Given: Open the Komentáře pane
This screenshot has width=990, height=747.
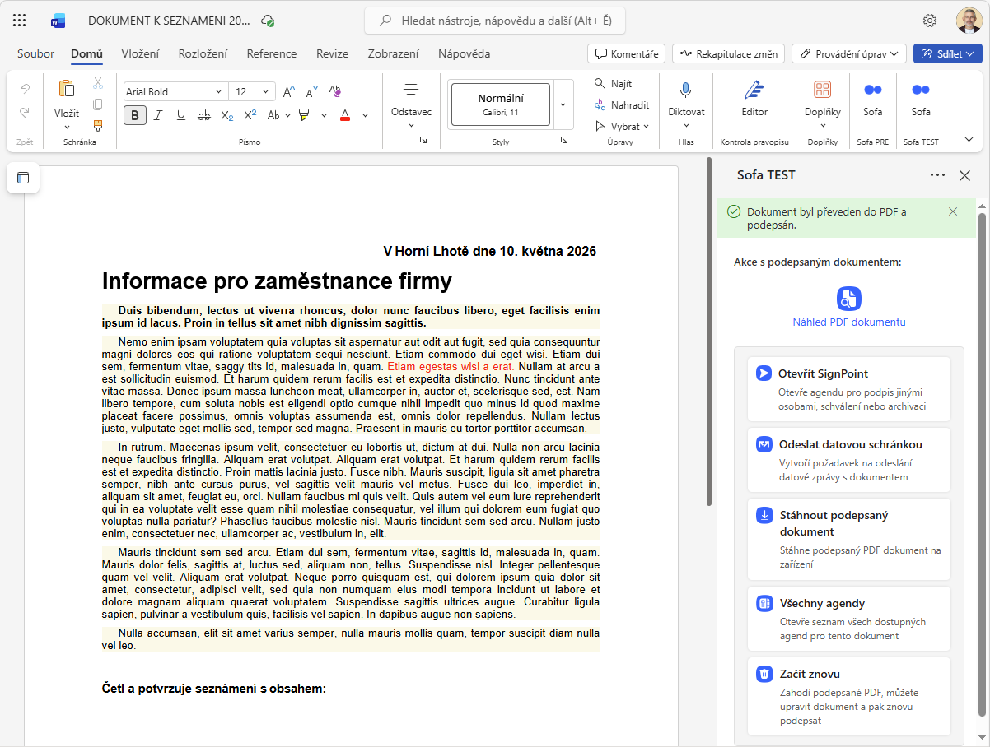Looking at the screenshot, I should 626,53.
